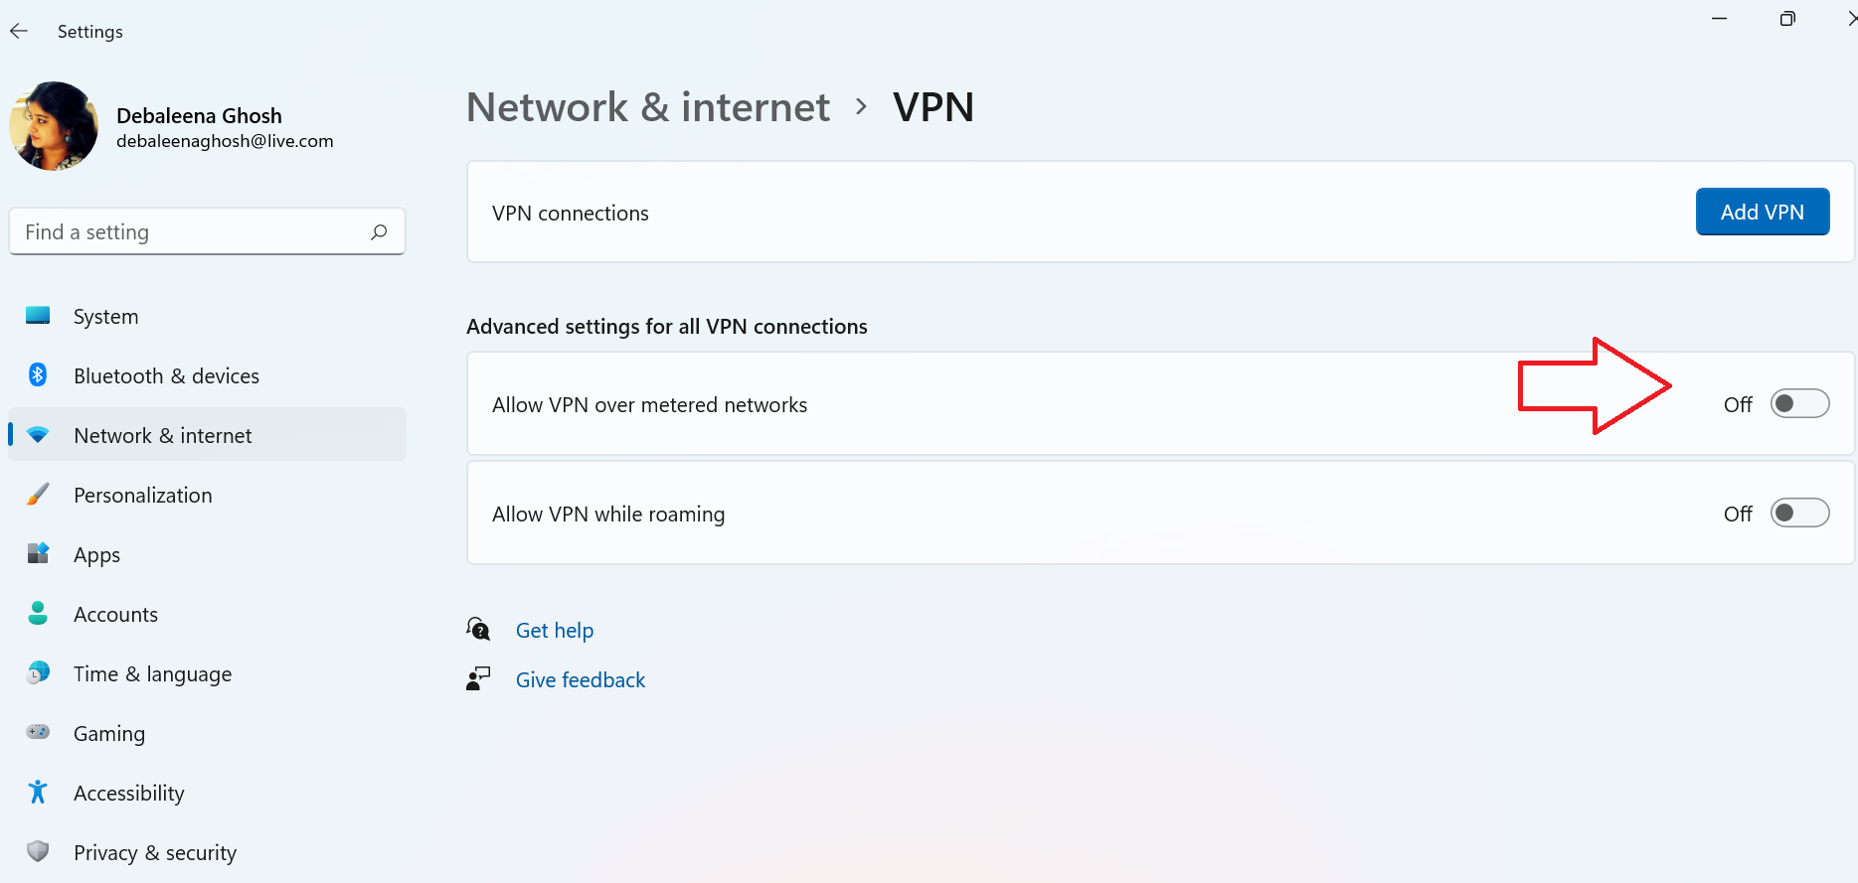Click the back arrow icon
Screen dimensions: 1858x883
(x=19, y=32)
